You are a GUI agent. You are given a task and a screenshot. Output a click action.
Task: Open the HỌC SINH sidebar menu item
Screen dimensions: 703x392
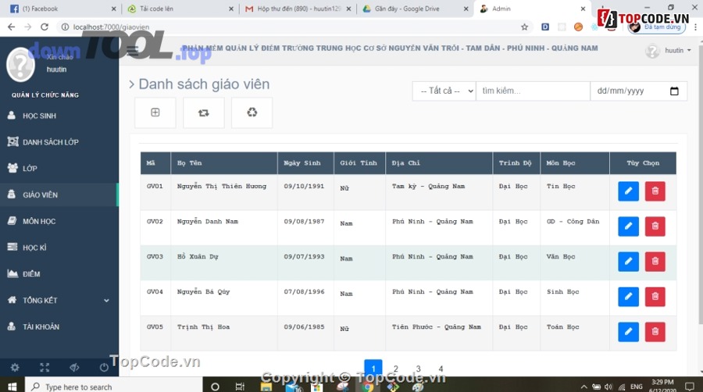tap(39, 116)
